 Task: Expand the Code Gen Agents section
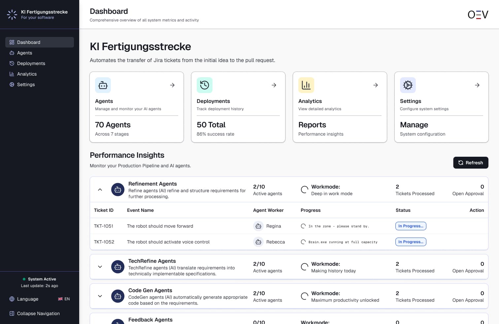100,296
